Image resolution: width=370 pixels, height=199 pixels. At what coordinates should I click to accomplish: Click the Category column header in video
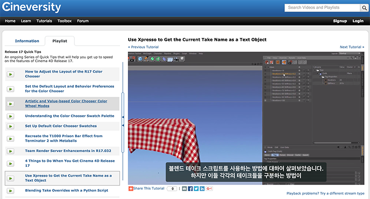coord(317,67)
